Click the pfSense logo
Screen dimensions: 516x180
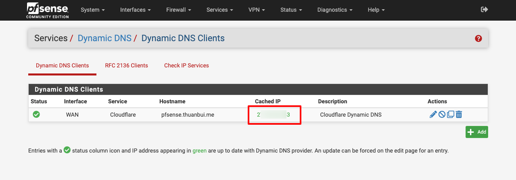(48, 10)
